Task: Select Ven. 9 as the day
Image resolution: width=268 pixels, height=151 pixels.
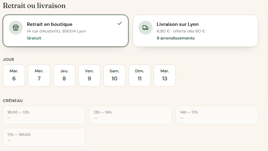Action: coord(89,75)
